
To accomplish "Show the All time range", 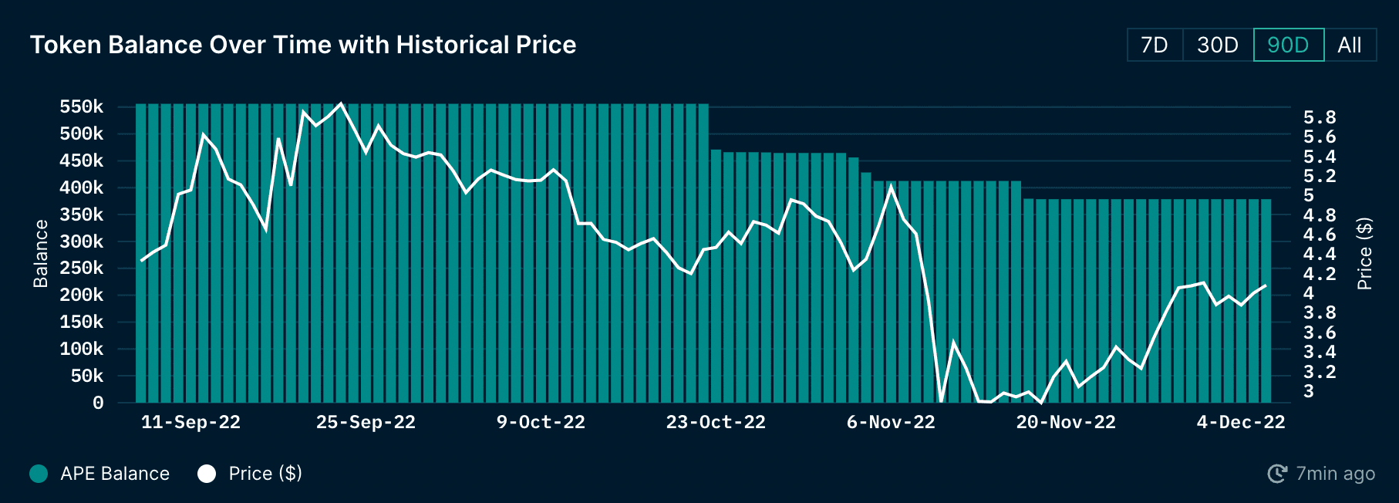I will click(1350, 45).
